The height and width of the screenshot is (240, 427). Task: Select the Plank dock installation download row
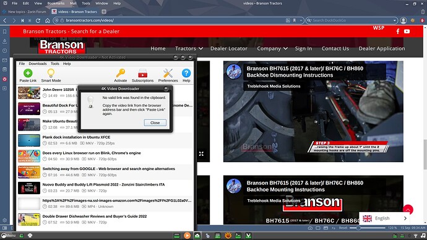pyautogui.click(x=105, y=140)
